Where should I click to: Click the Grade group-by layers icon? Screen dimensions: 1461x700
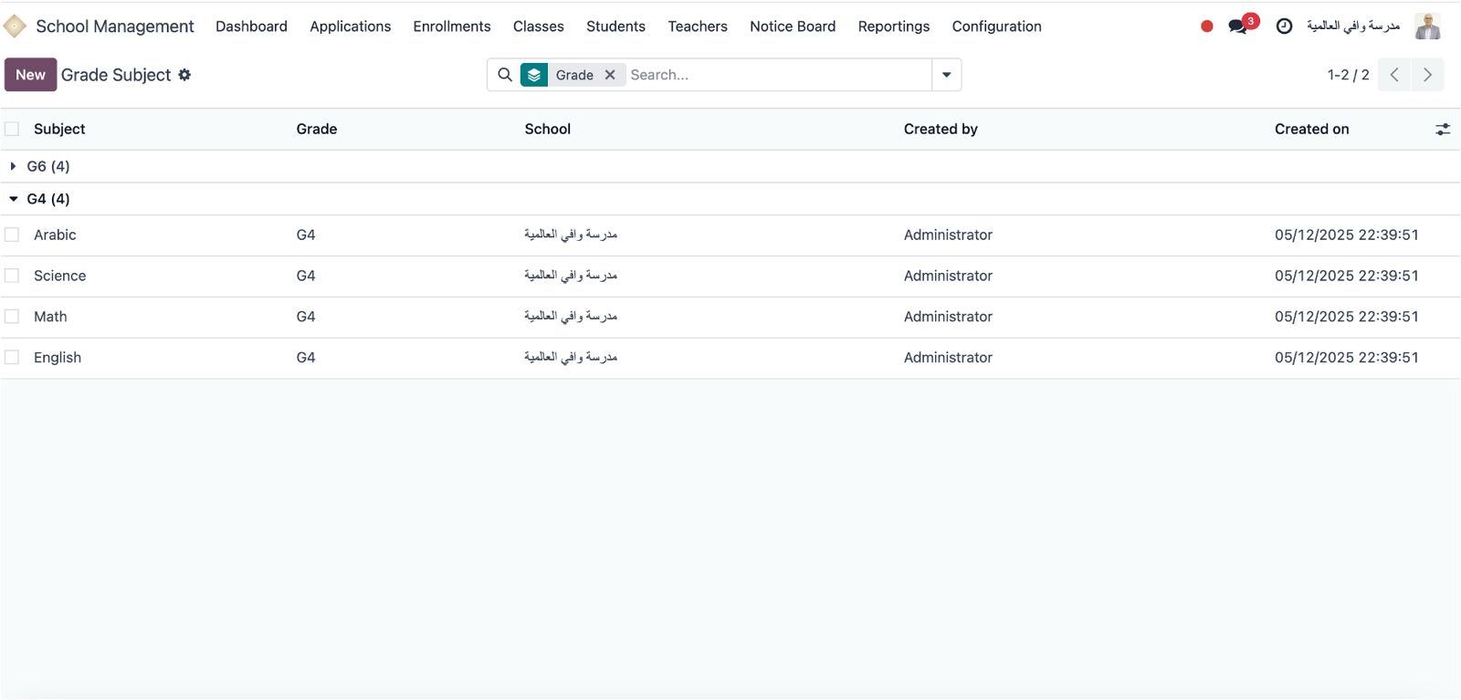pyautogui.click(x=534, y=75)
